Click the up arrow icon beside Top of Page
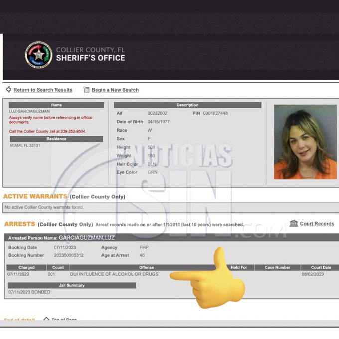339x339 pixels. 46,319
